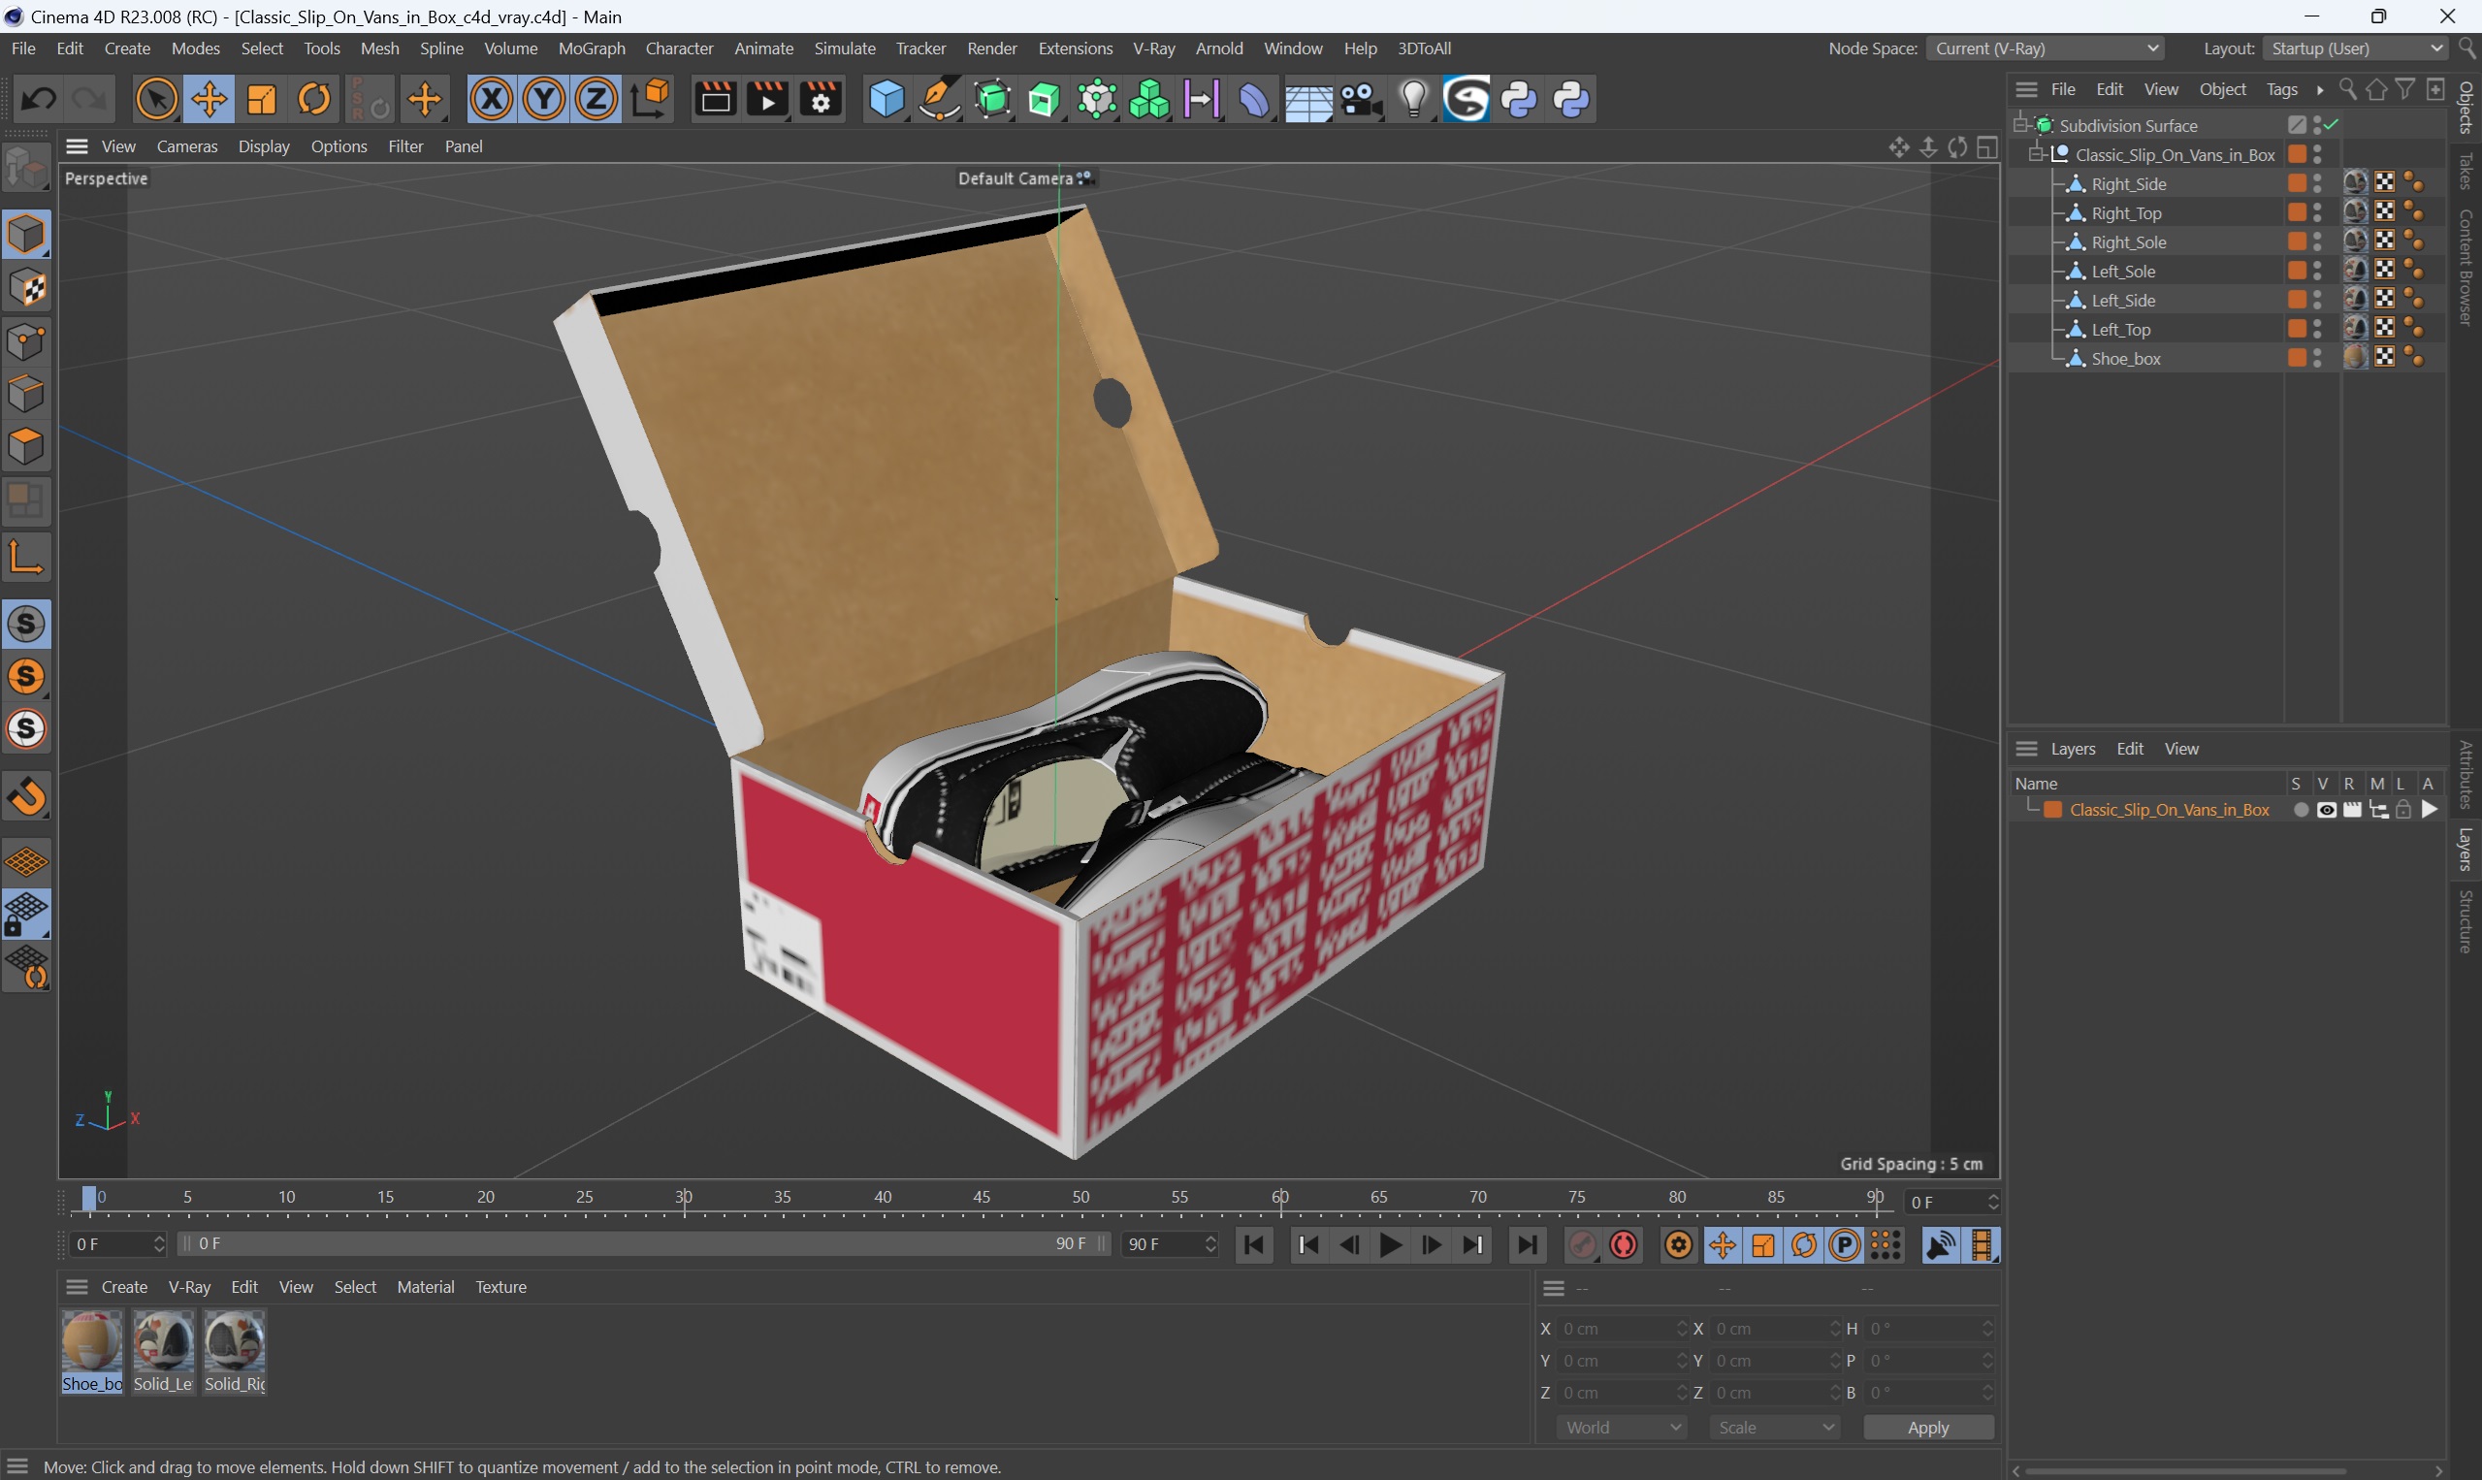Click frame 45 on the timeline ruler
2482x1480 pixels.
pos(983,1197)
